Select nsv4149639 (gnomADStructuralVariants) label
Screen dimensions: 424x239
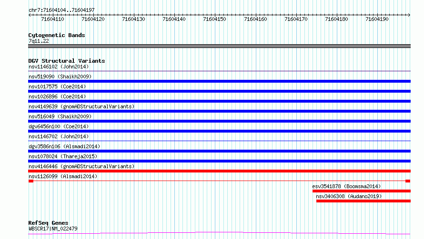(x=81, y=106)
